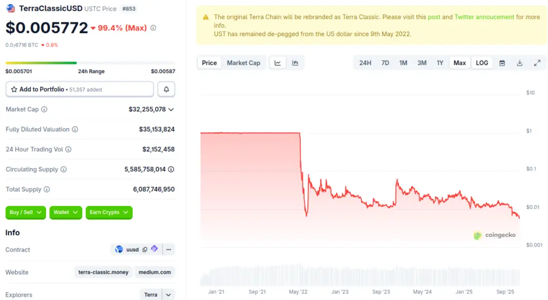Select the Price chart tab
Viewport: 548px width, 300px height.
(209, 63)
